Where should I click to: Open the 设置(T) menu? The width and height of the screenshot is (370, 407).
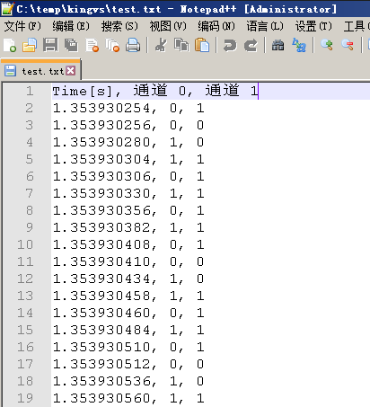click(x=313, y=26)
